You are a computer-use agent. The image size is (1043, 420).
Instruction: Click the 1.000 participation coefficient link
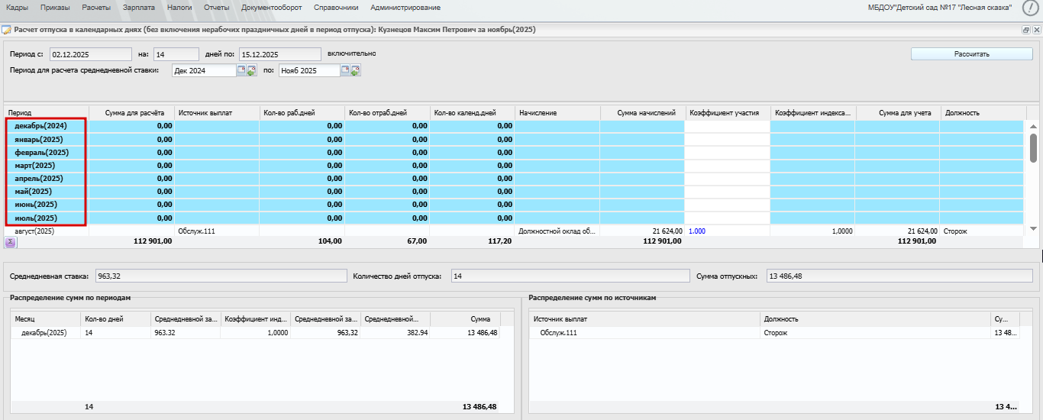697,230
